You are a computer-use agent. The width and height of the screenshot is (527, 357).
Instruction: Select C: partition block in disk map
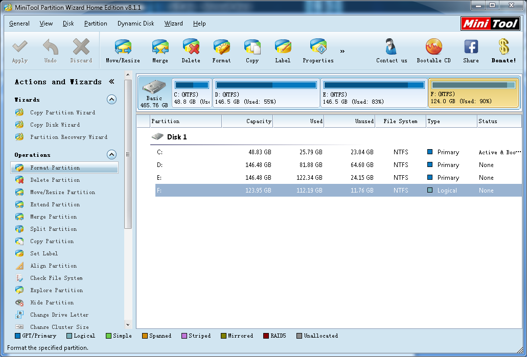point(192,93)
